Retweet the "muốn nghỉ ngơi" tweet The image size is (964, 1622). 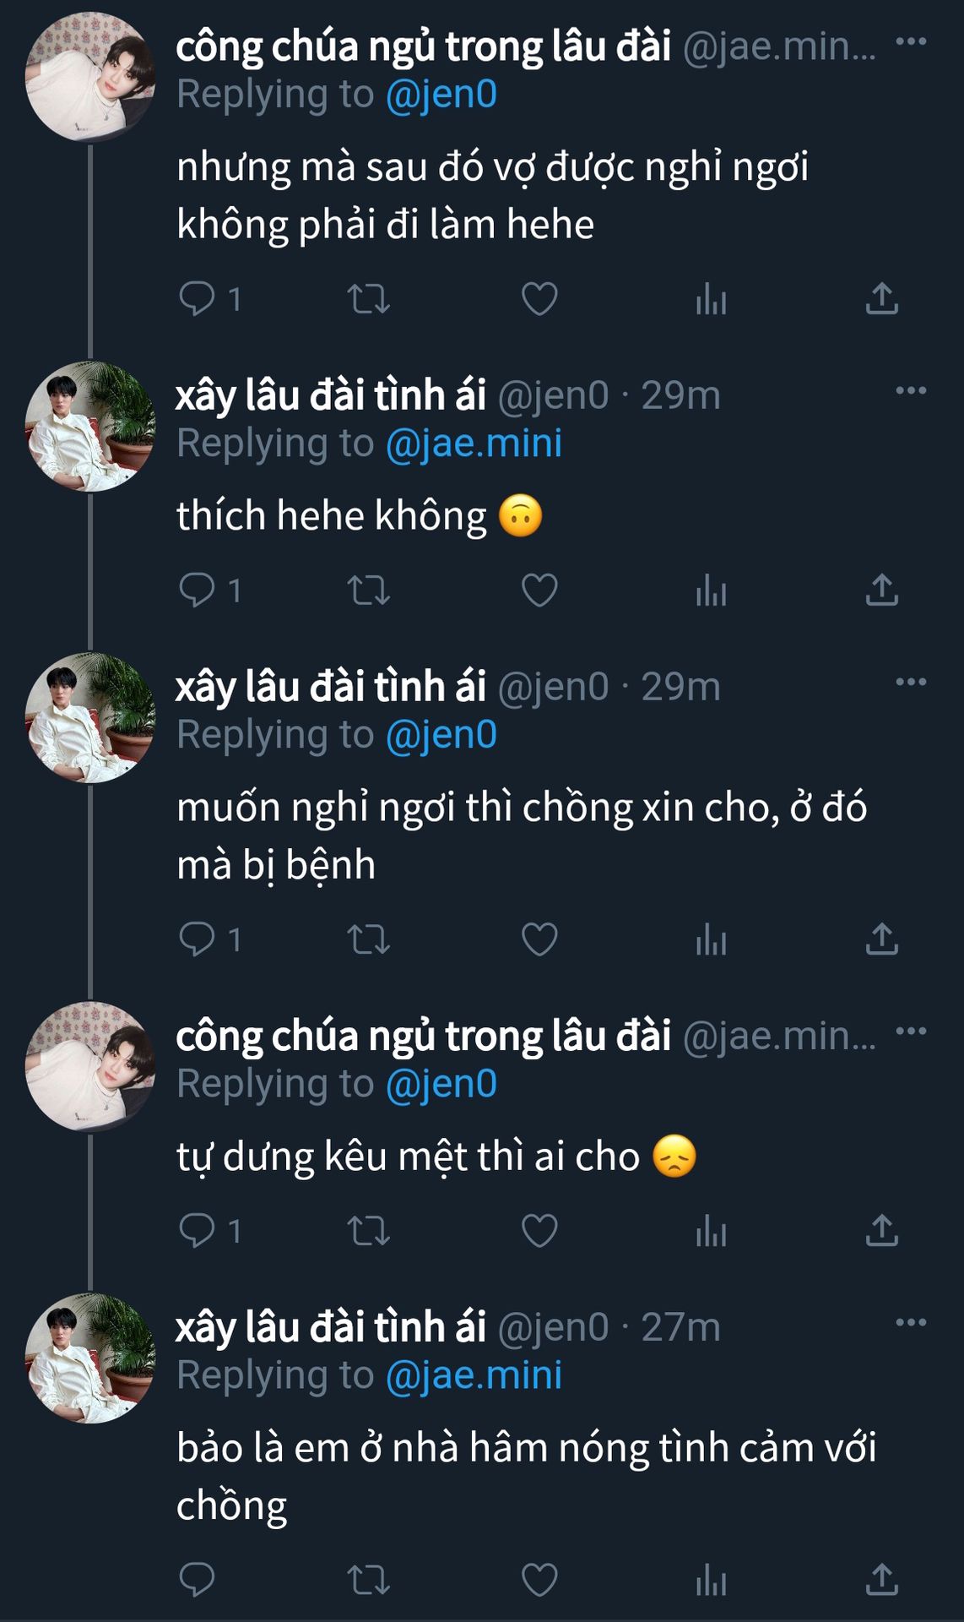(369, 939)
